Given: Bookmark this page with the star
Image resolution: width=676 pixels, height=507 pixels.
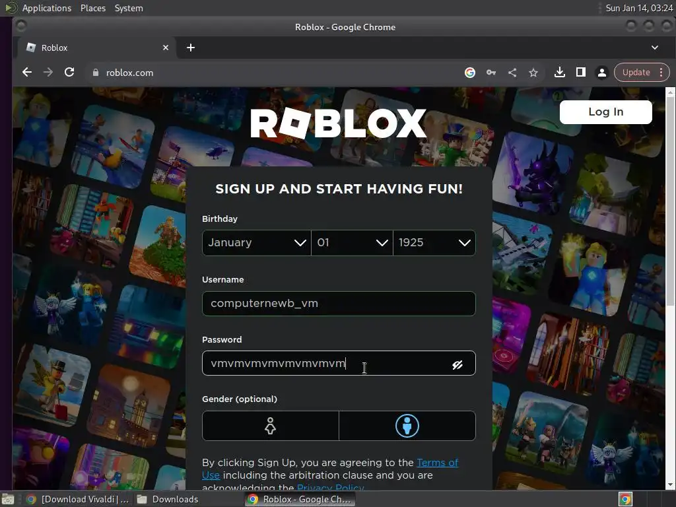Looking at the screenshot, I should 533,73.
